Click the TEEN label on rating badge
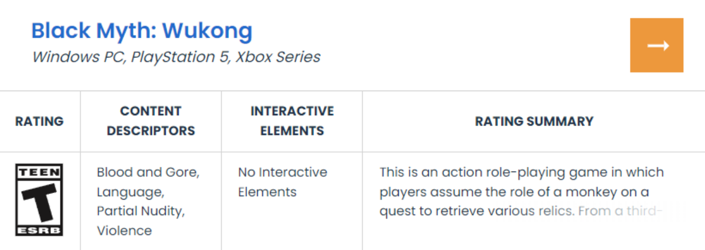The image size is (705, 250). pos(40,171)
